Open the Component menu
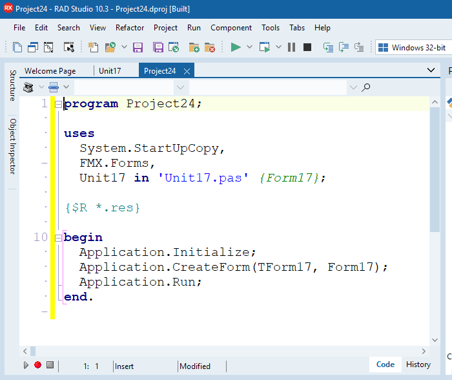 (231, 28)
